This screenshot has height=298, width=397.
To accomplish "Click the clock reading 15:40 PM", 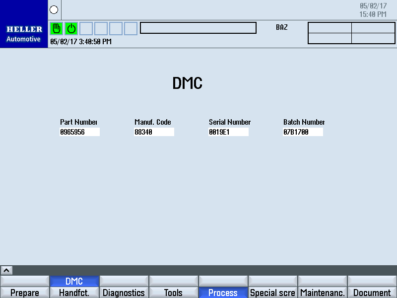I will point(373,14).
